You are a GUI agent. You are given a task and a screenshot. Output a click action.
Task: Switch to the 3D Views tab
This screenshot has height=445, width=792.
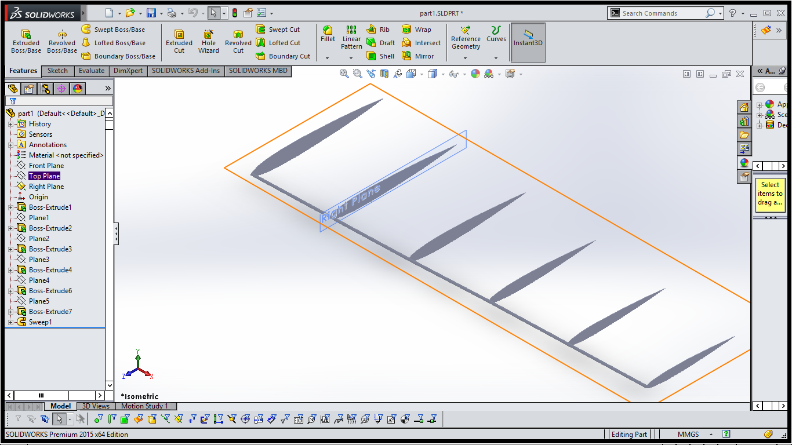point(96,406)
